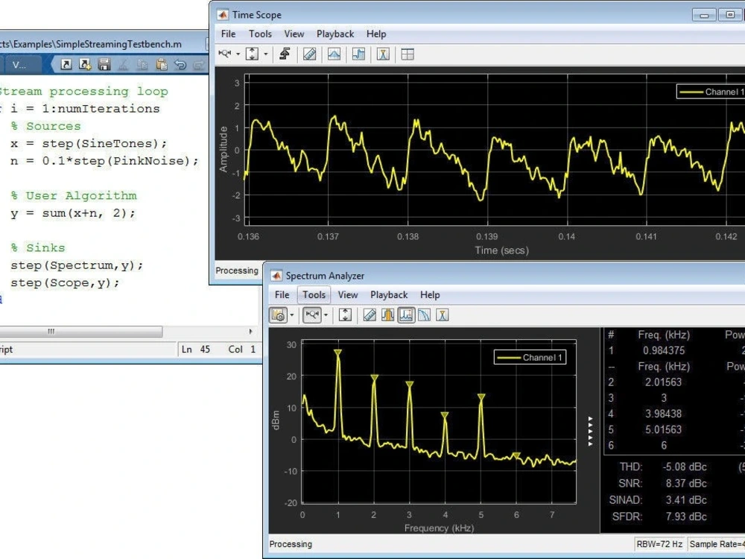
Task: Toggle zoom mode in the Time Scope toolbar
Action: point(225,54)
